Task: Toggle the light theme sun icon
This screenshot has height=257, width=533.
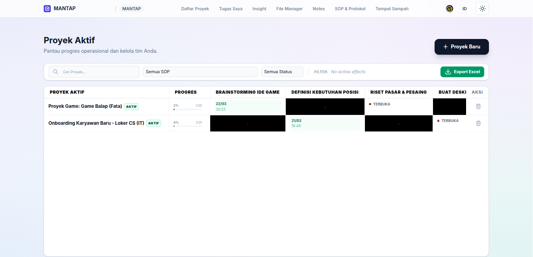Action: [482, 9]
